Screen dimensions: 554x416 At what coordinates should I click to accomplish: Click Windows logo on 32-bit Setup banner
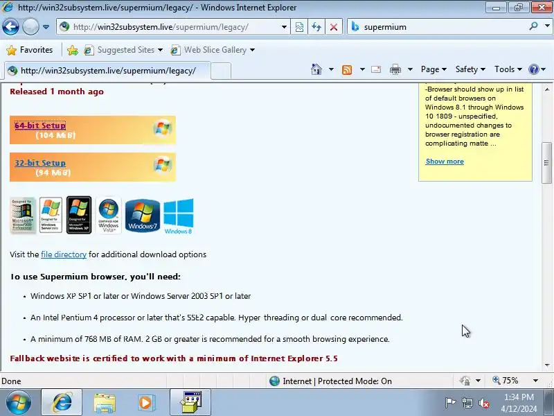coord(163,164)
